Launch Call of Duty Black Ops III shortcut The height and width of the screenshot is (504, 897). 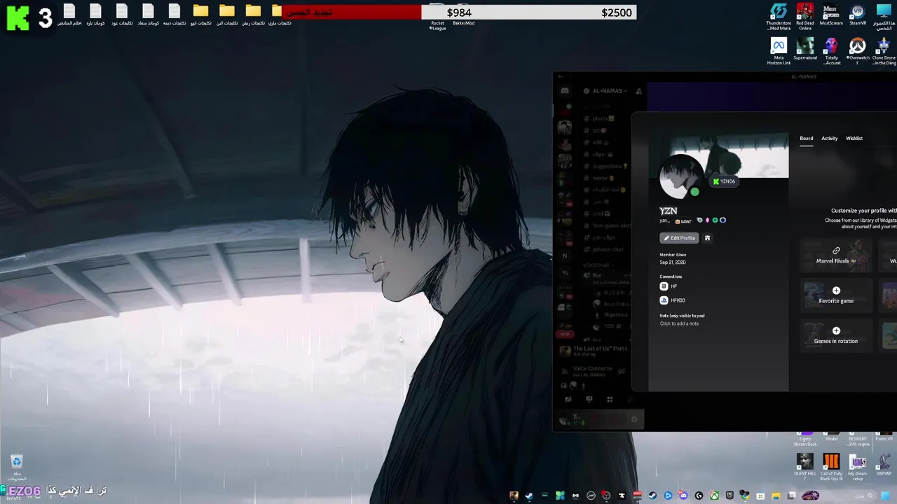[x=831, y=467]
